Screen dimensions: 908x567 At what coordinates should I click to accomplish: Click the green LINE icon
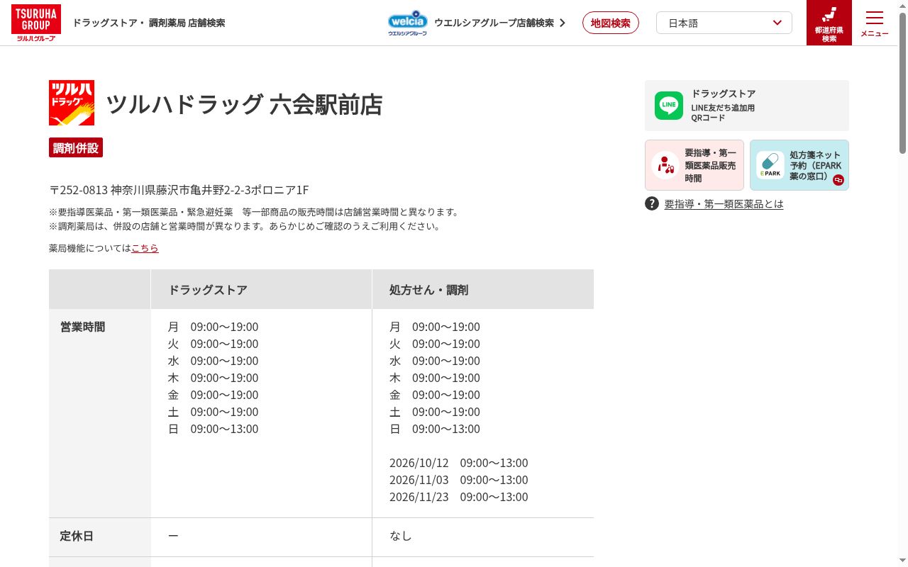[669, 106]
